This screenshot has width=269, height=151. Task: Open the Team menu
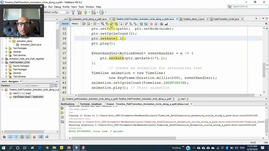click(74, 7)
